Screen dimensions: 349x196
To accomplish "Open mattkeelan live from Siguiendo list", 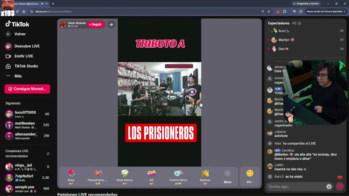I will [x=27, y=125].
